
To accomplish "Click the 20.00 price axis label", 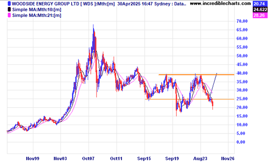I will tap(242, 108).
